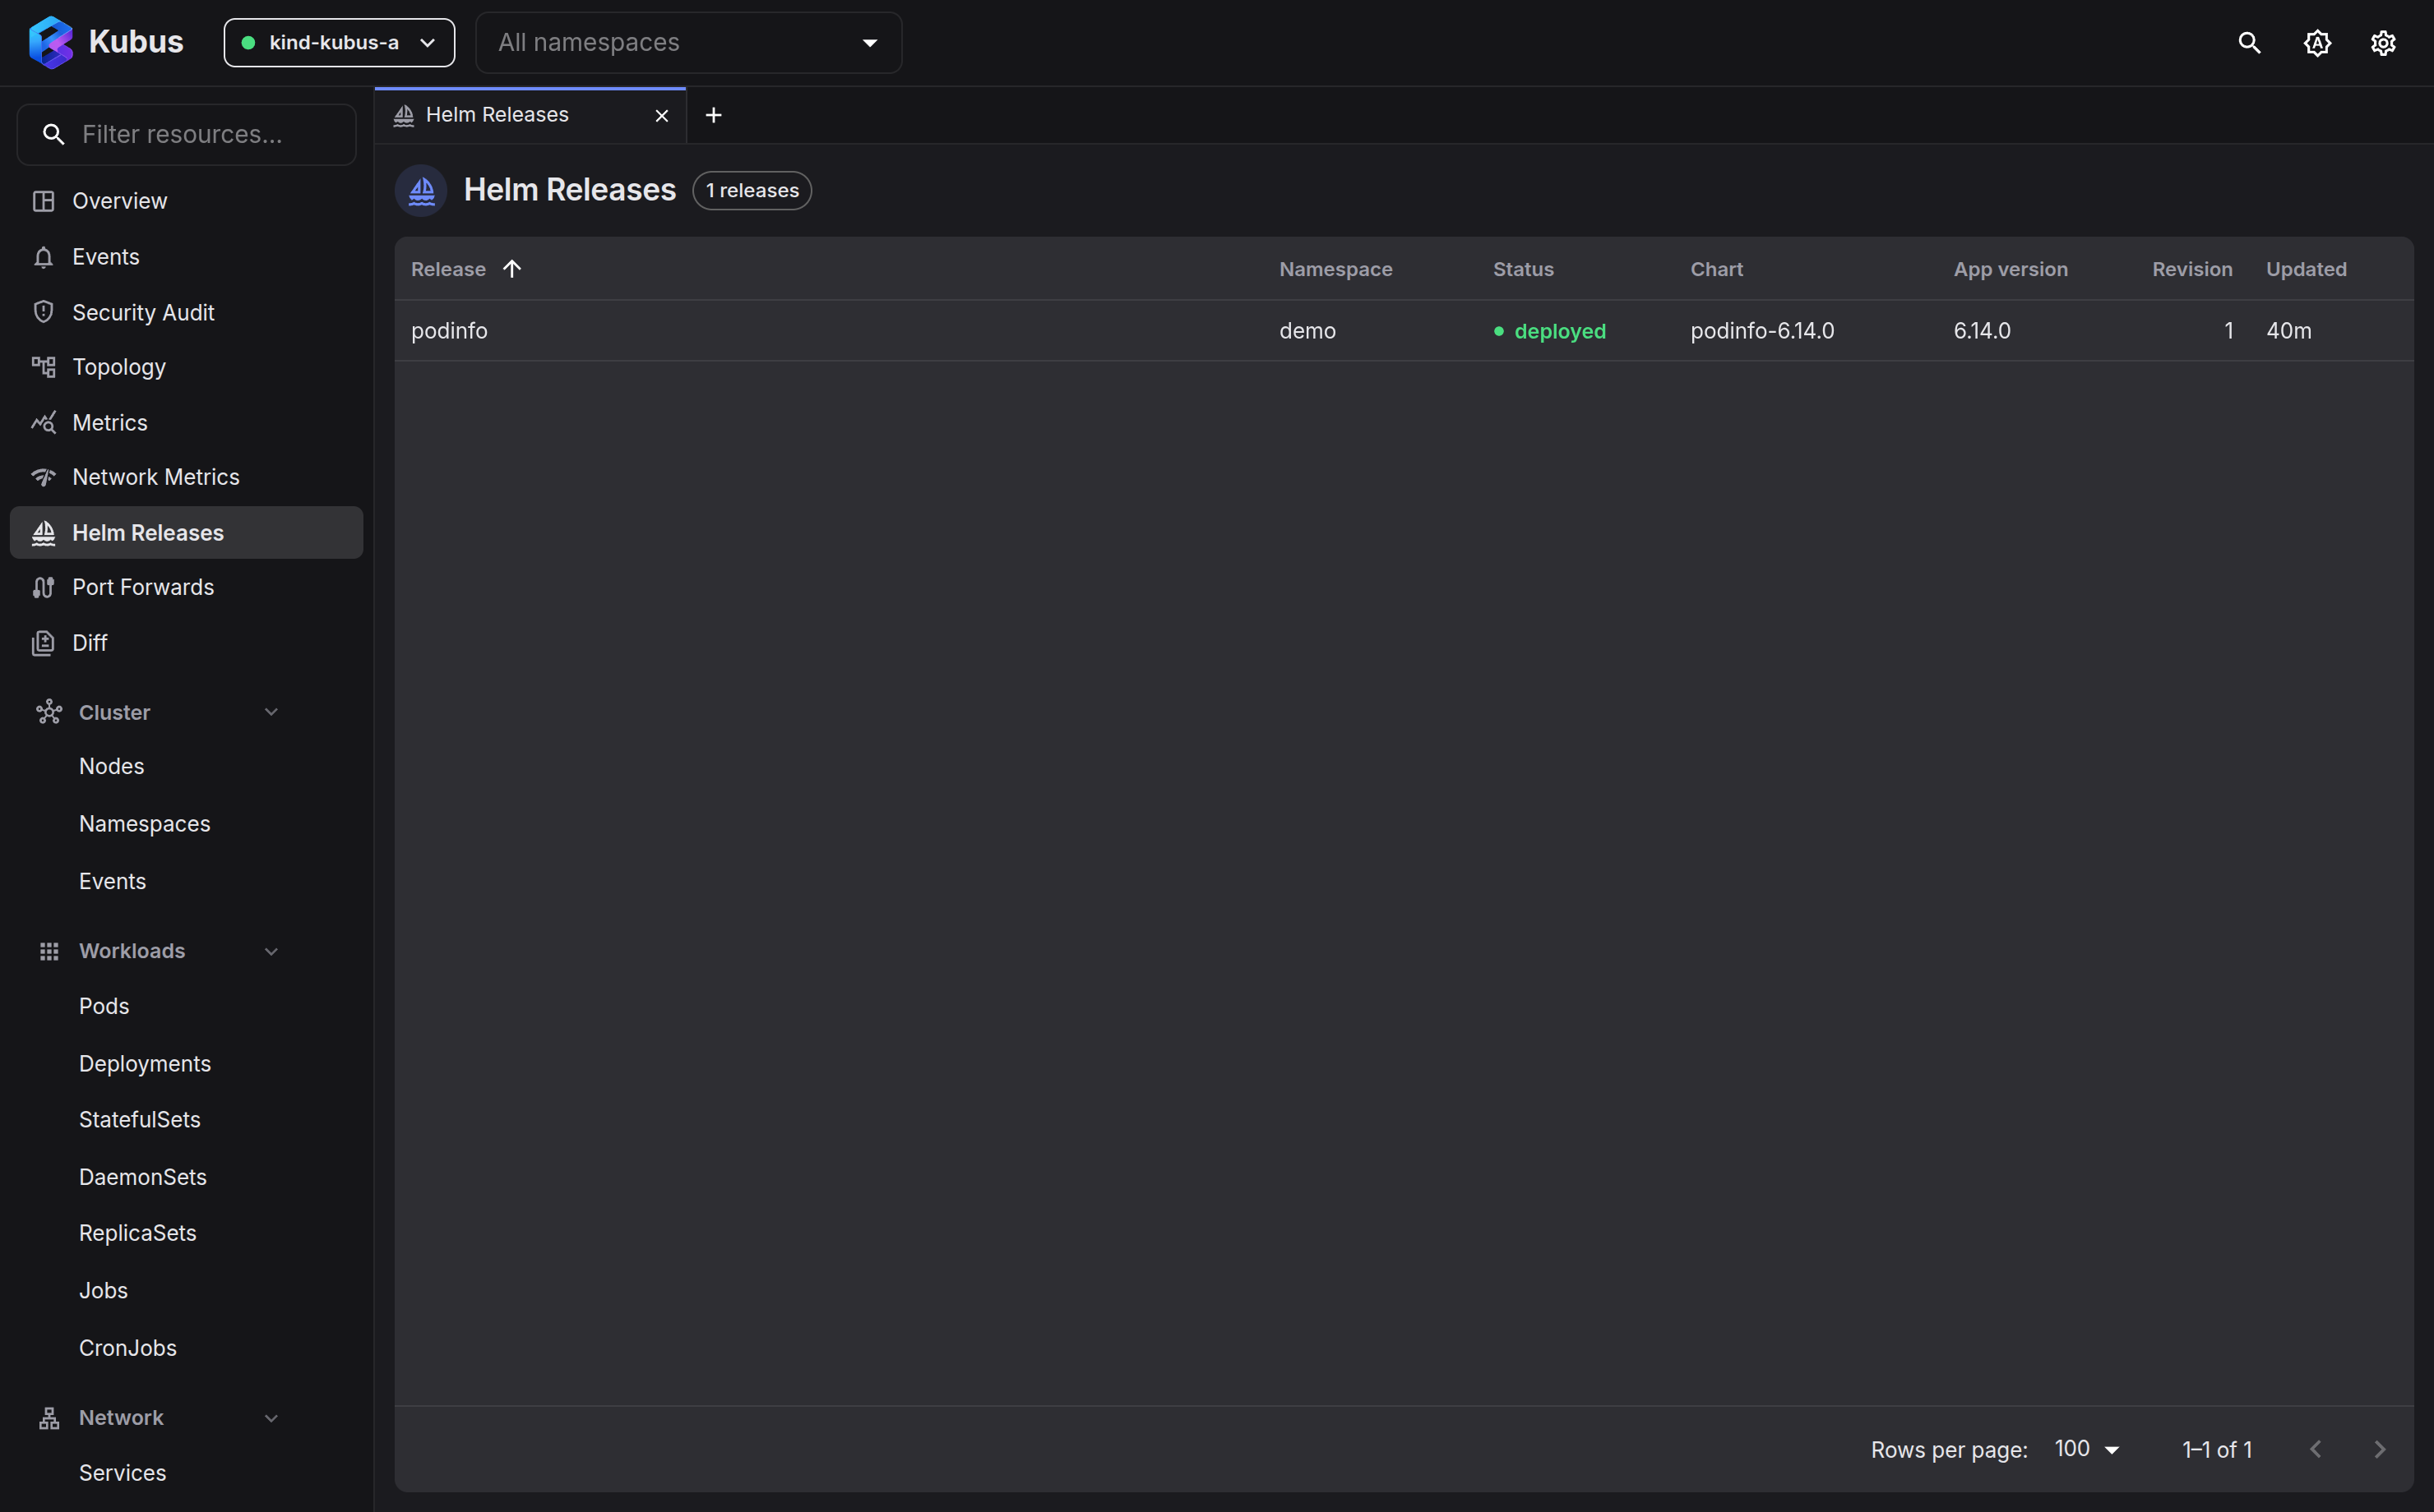The height and width of the screenshot is (1512, 2434).
Task: Open settings via the gear icon
Action: point(2383,43)
